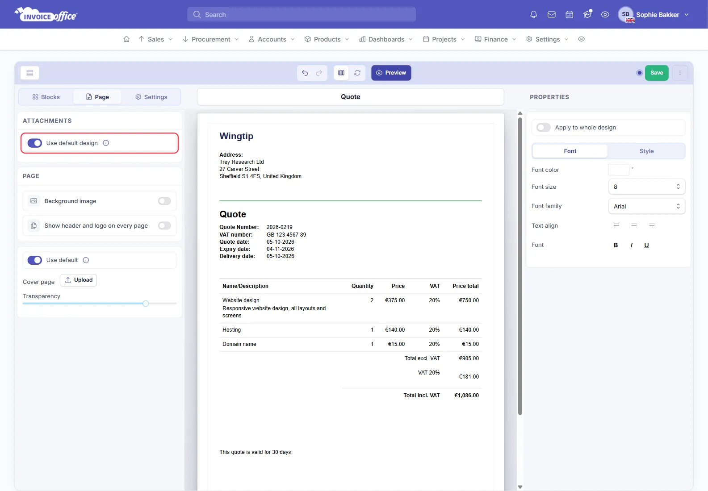Click the eye icon after Settings menu
This screenshot has width=708, height=491.
pyautogui.click(x=581, y=39)
